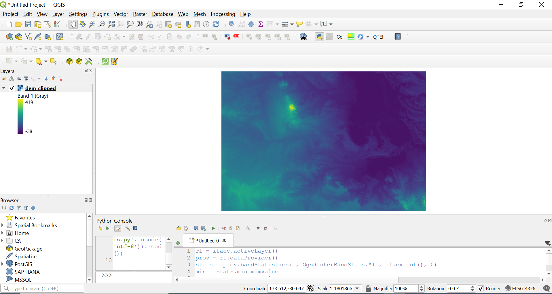Create a new project
The width and height of the screenshot is (552, 294).
point(9,24)
